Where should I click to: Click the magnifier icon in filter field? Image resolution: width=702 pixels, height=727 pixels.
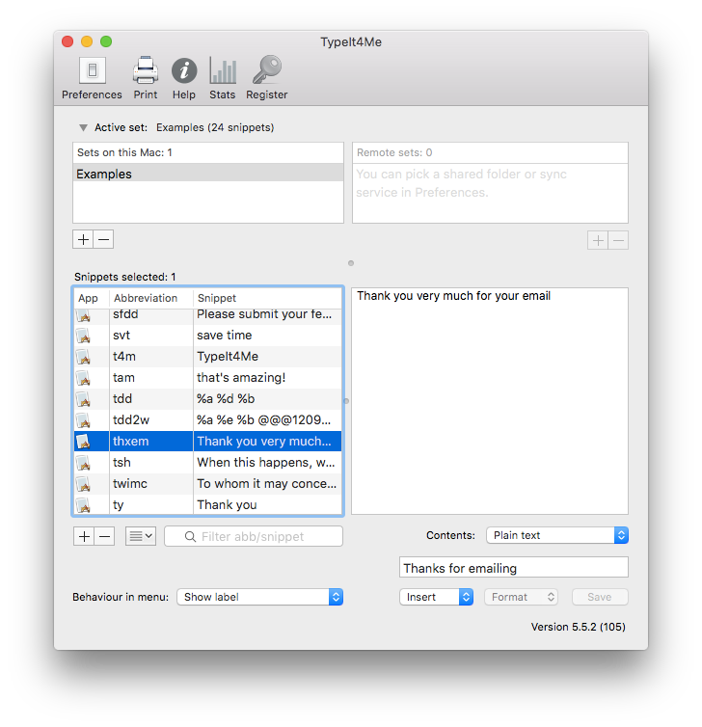click(x=190, y=536)
